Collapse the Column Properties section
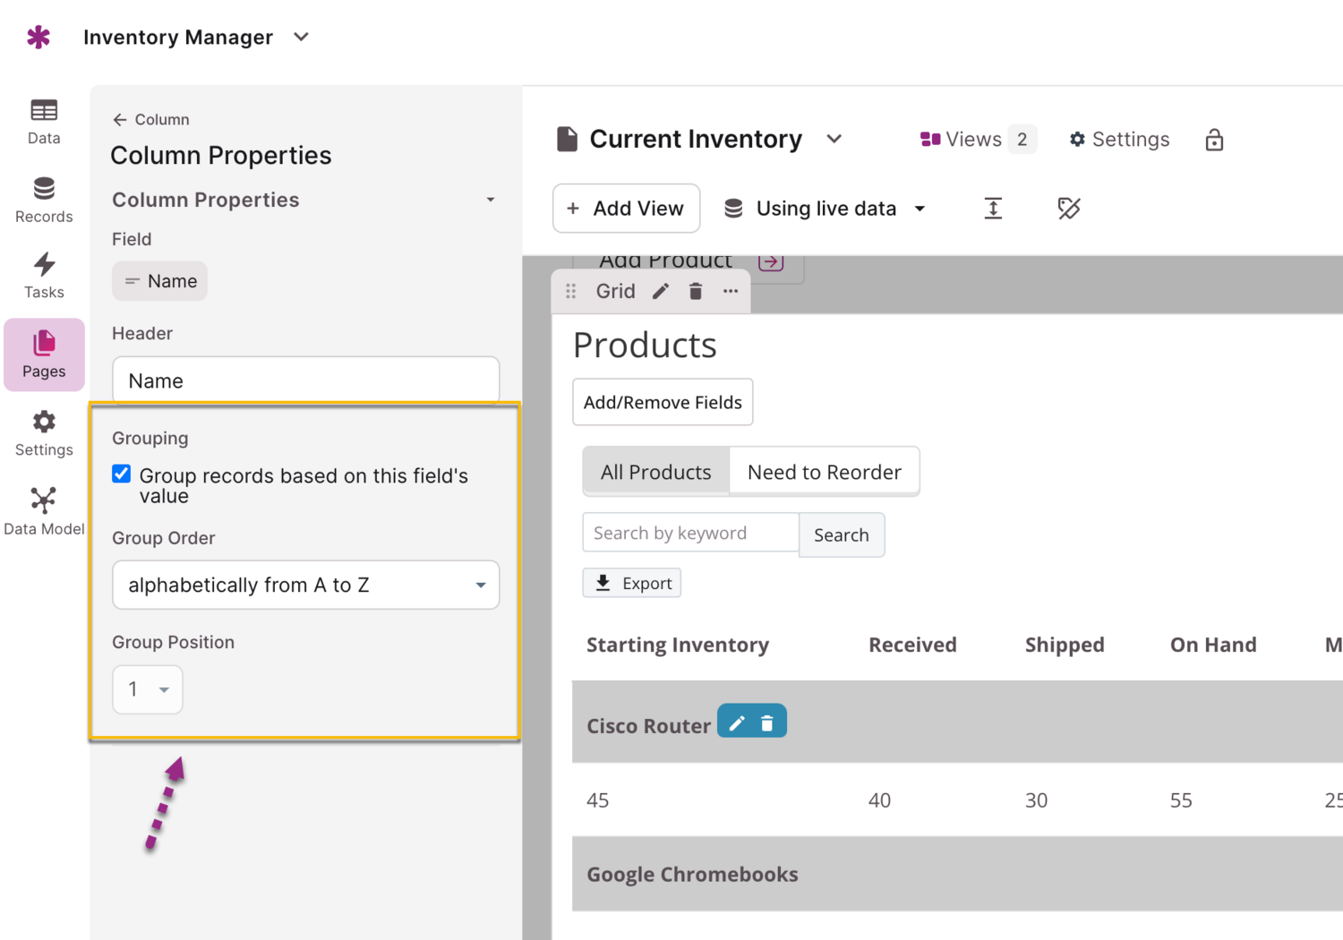 [x=490, y=200]
